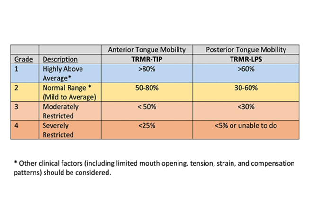The height and width of the screenshot is (221, 312).
Task: Select the Severely Restricted description cell
Action: [58, 130]
